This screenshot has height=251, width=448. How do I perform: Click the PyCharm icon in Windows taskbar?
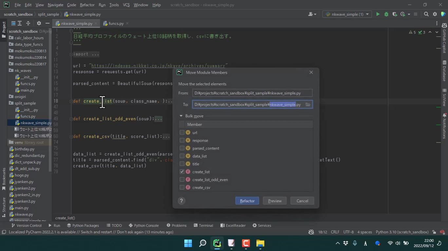point(217,243)
